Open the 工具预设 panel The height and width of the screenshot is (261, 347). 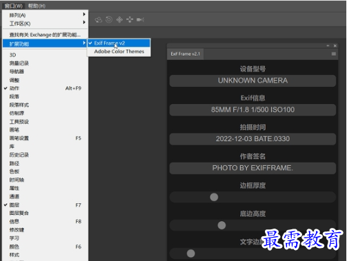pos(46,122)
